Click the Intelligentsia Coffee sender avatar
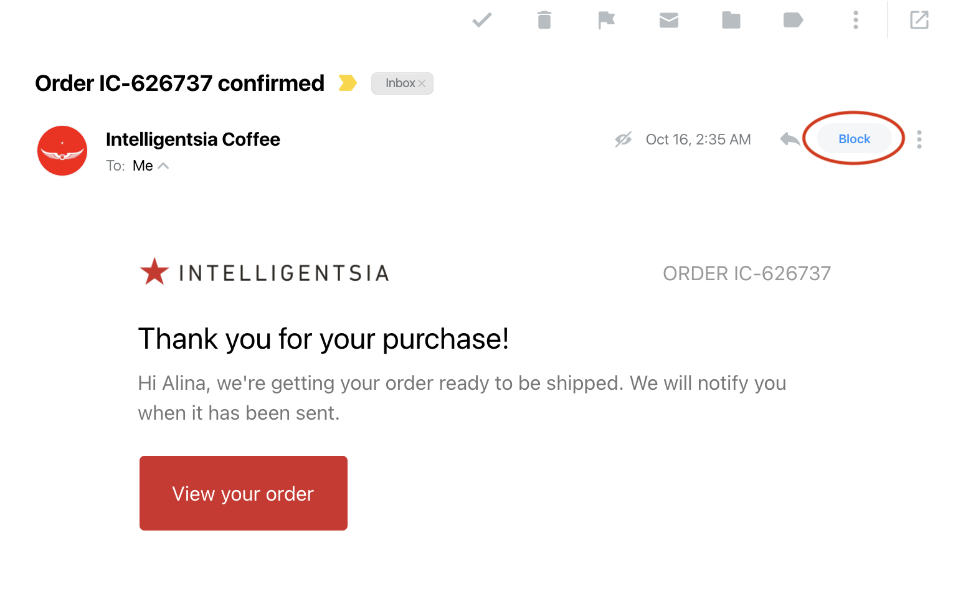The width and height of the screenshot is (958, 604). tap(62, 151)
